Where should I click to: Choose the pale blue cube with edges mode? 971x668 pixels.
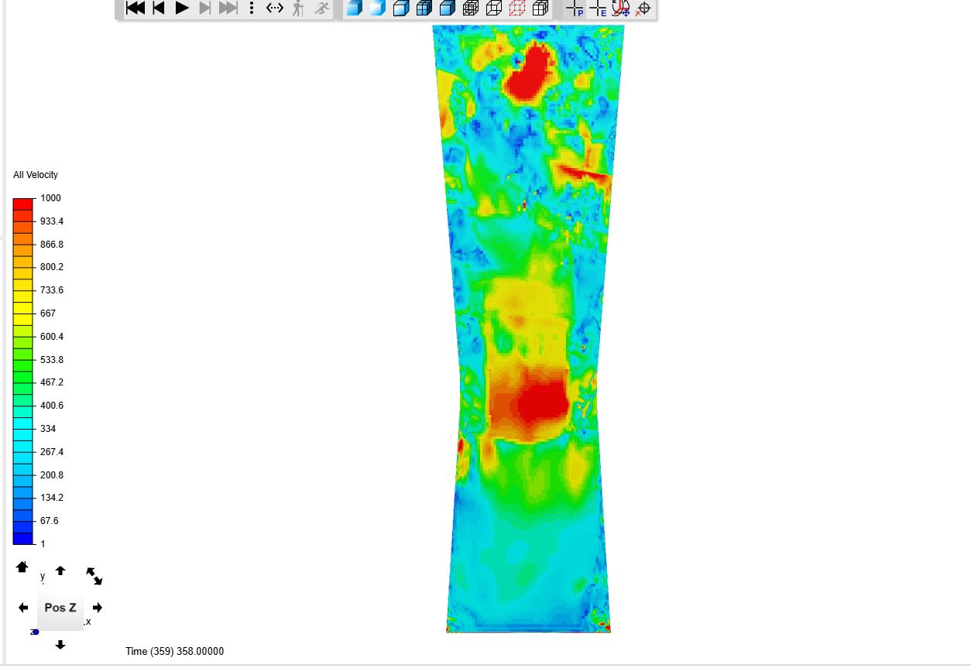[x=401, y=9]
